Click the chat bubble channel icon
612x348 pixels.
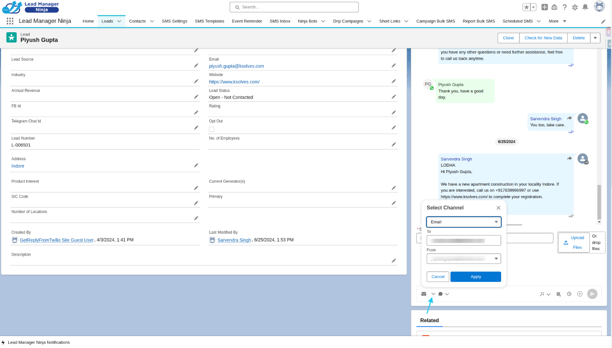coord(441,294)
